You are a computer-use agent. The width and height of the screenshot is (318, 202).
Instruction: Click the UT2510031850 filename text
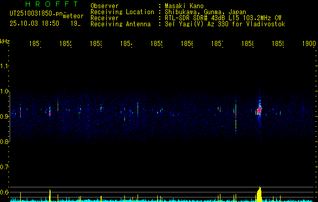pyautogui.click(x=36, y=13)
